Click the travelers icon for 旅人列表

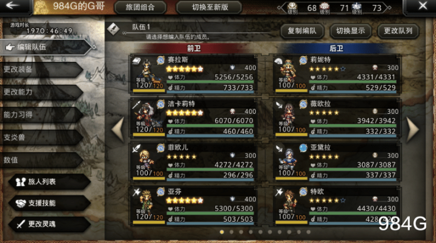(21, 182)
